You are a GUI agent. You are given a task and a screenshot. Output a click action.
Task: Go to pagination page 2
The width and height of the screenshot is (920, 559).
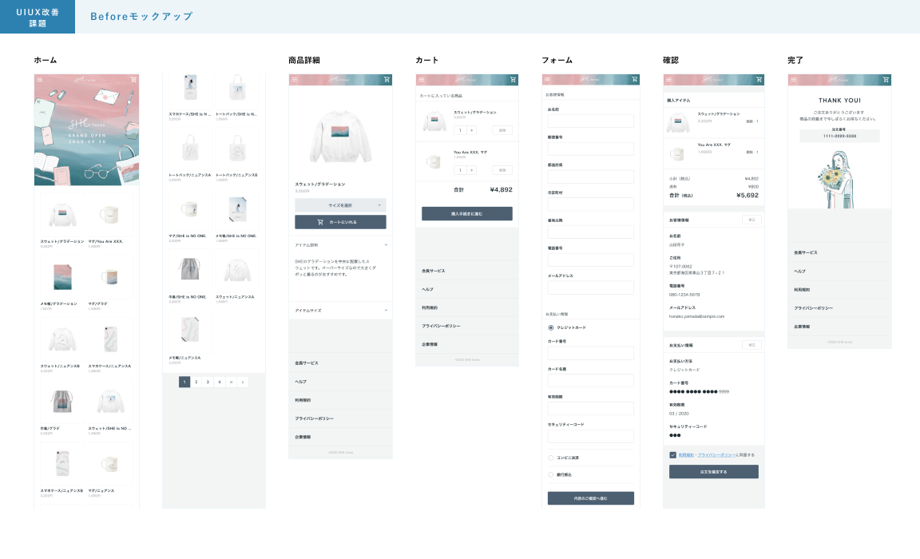(x=196, y=382)
